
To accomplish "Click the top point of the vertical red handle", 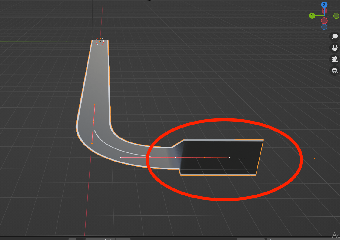I will 95,105.
